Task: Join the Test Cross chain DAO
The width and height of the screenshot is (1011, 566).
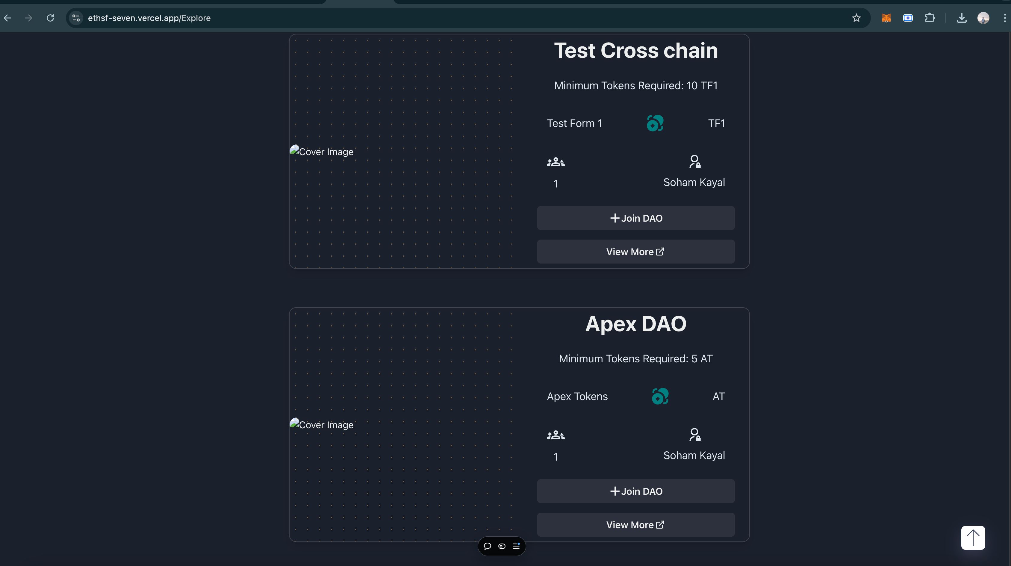Action: click(636, 218)
